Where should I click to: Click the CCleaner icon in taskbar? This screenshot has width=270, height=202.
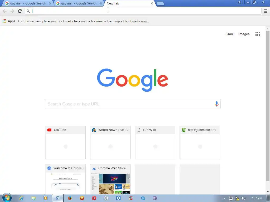(131, 198)
